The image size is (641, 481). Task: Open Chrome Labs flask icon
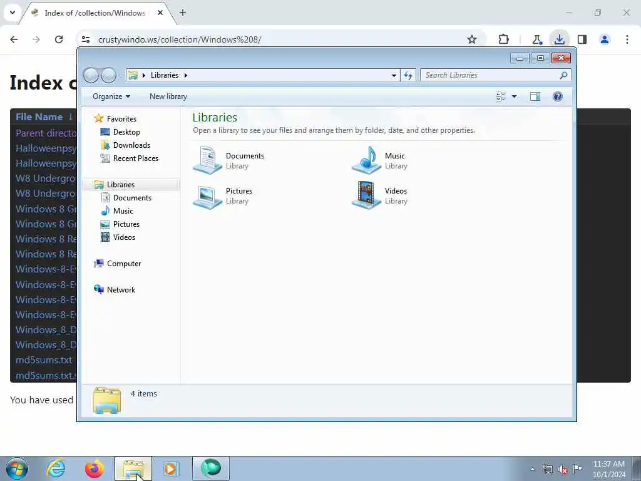536,39
